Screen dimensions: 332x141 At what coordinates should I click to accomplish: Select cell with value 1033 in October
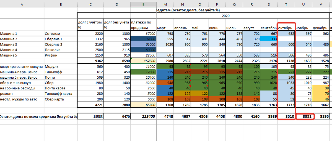(286, 83)
